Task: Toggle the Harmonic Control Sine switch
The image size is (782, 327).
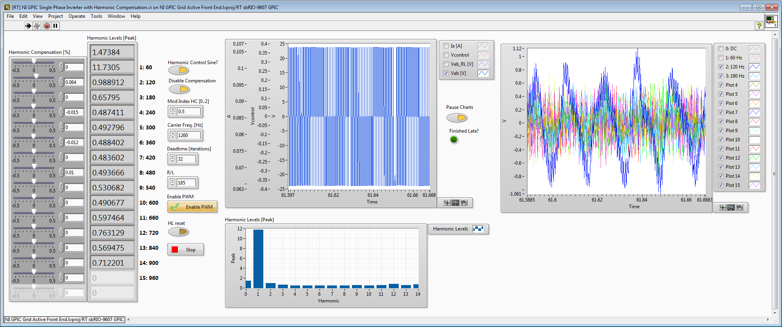Action: click(x=179, y=70)
